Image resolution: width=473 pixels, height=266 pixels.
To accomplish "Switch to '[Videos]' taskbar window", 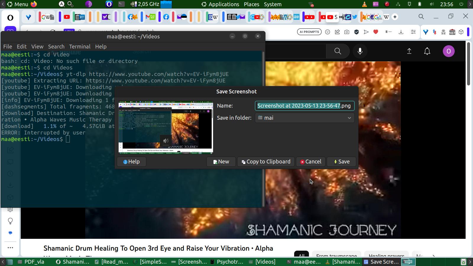I will [x=262, y=262].
